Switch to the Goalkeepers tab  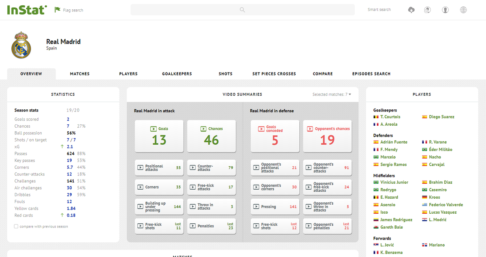pos(177,74)
